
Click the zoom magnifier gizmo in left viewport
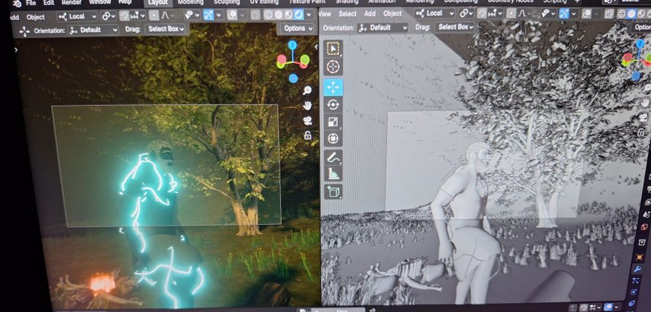coord(307,90)
